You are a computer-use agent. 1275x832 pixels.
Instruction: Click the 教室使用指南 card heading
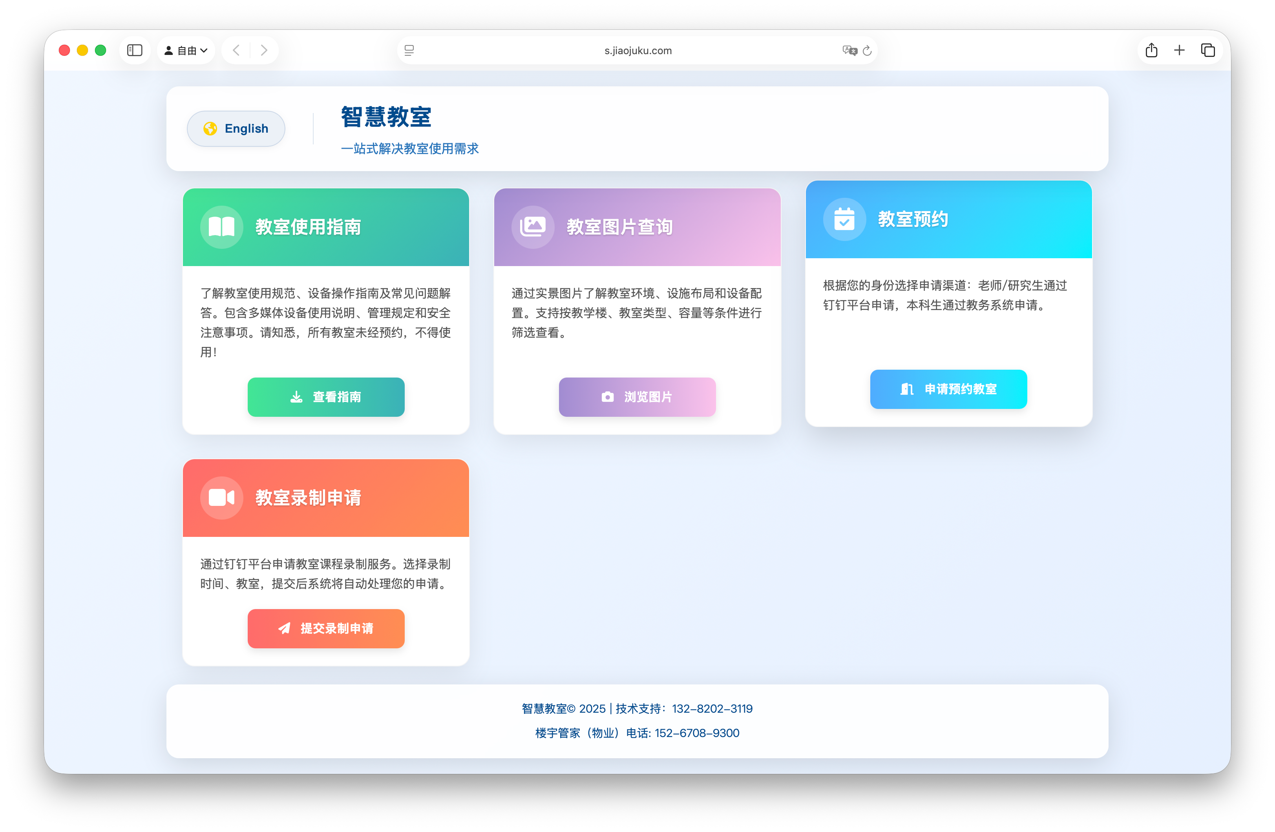coord(308,227)
